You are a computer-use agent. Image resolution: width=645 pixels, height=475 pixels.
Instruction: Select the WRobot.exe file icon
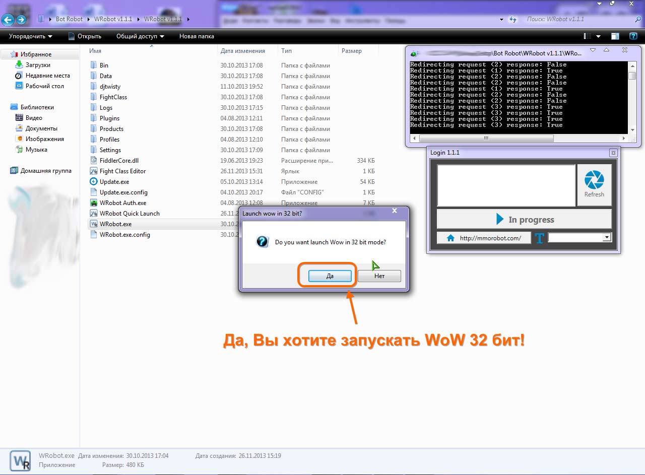pyautogui.click(x=93, y=224)
